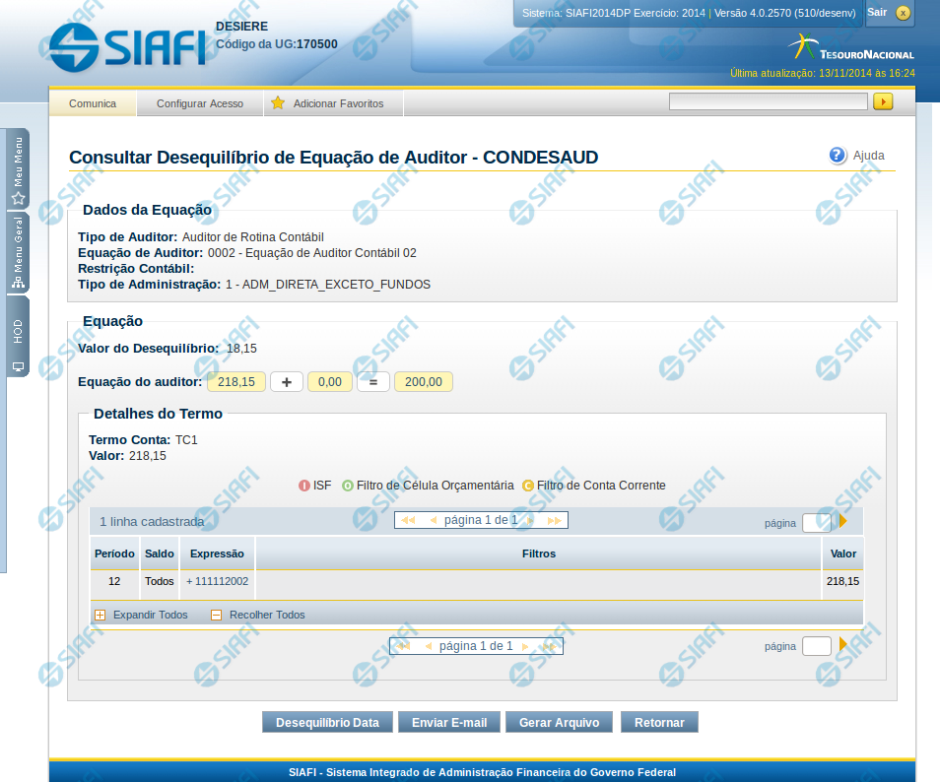Click the Adicionar Favoritos star icon
The image size is (940, 782).
[x=278, y=103]
